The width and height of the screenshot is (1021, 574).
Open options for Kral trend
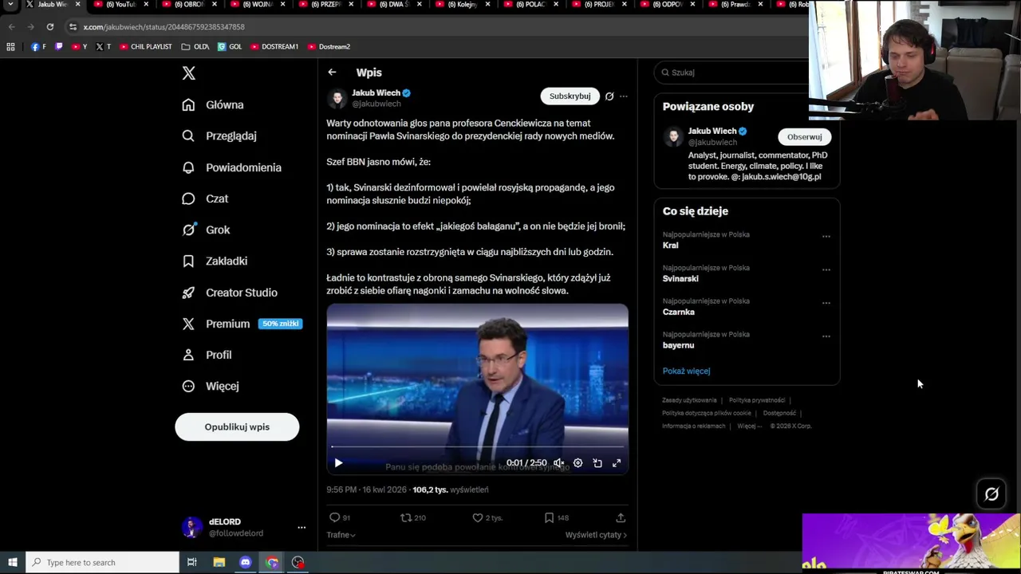tap(826, 236)
